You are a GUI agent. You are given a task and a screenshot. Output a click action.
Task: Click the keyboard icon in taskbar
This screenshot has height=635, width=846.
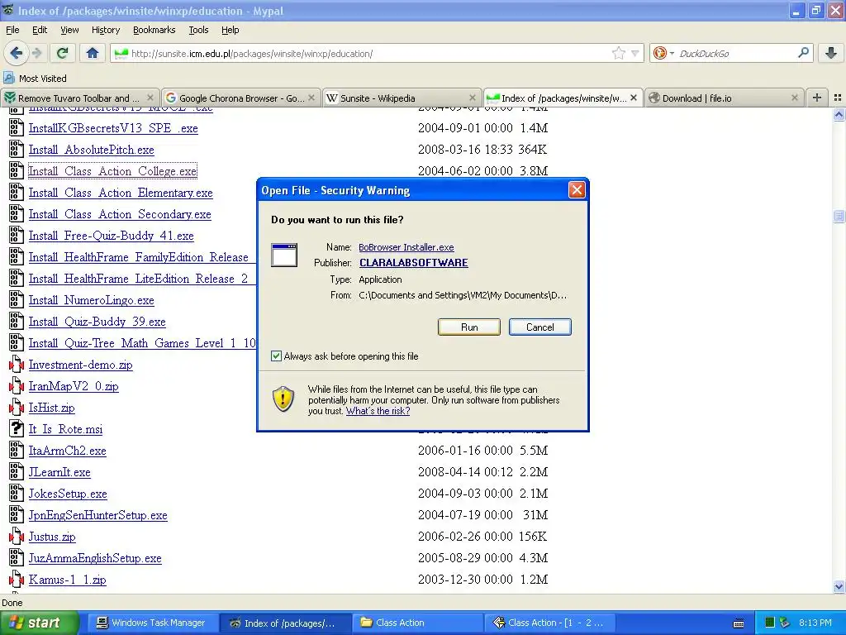click(738, 623)
